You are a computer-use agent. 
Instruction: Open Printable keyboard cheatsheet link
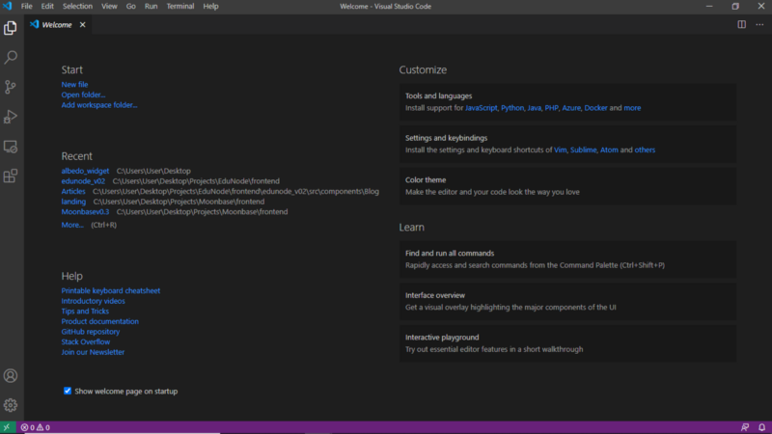[x=111, y=291]
